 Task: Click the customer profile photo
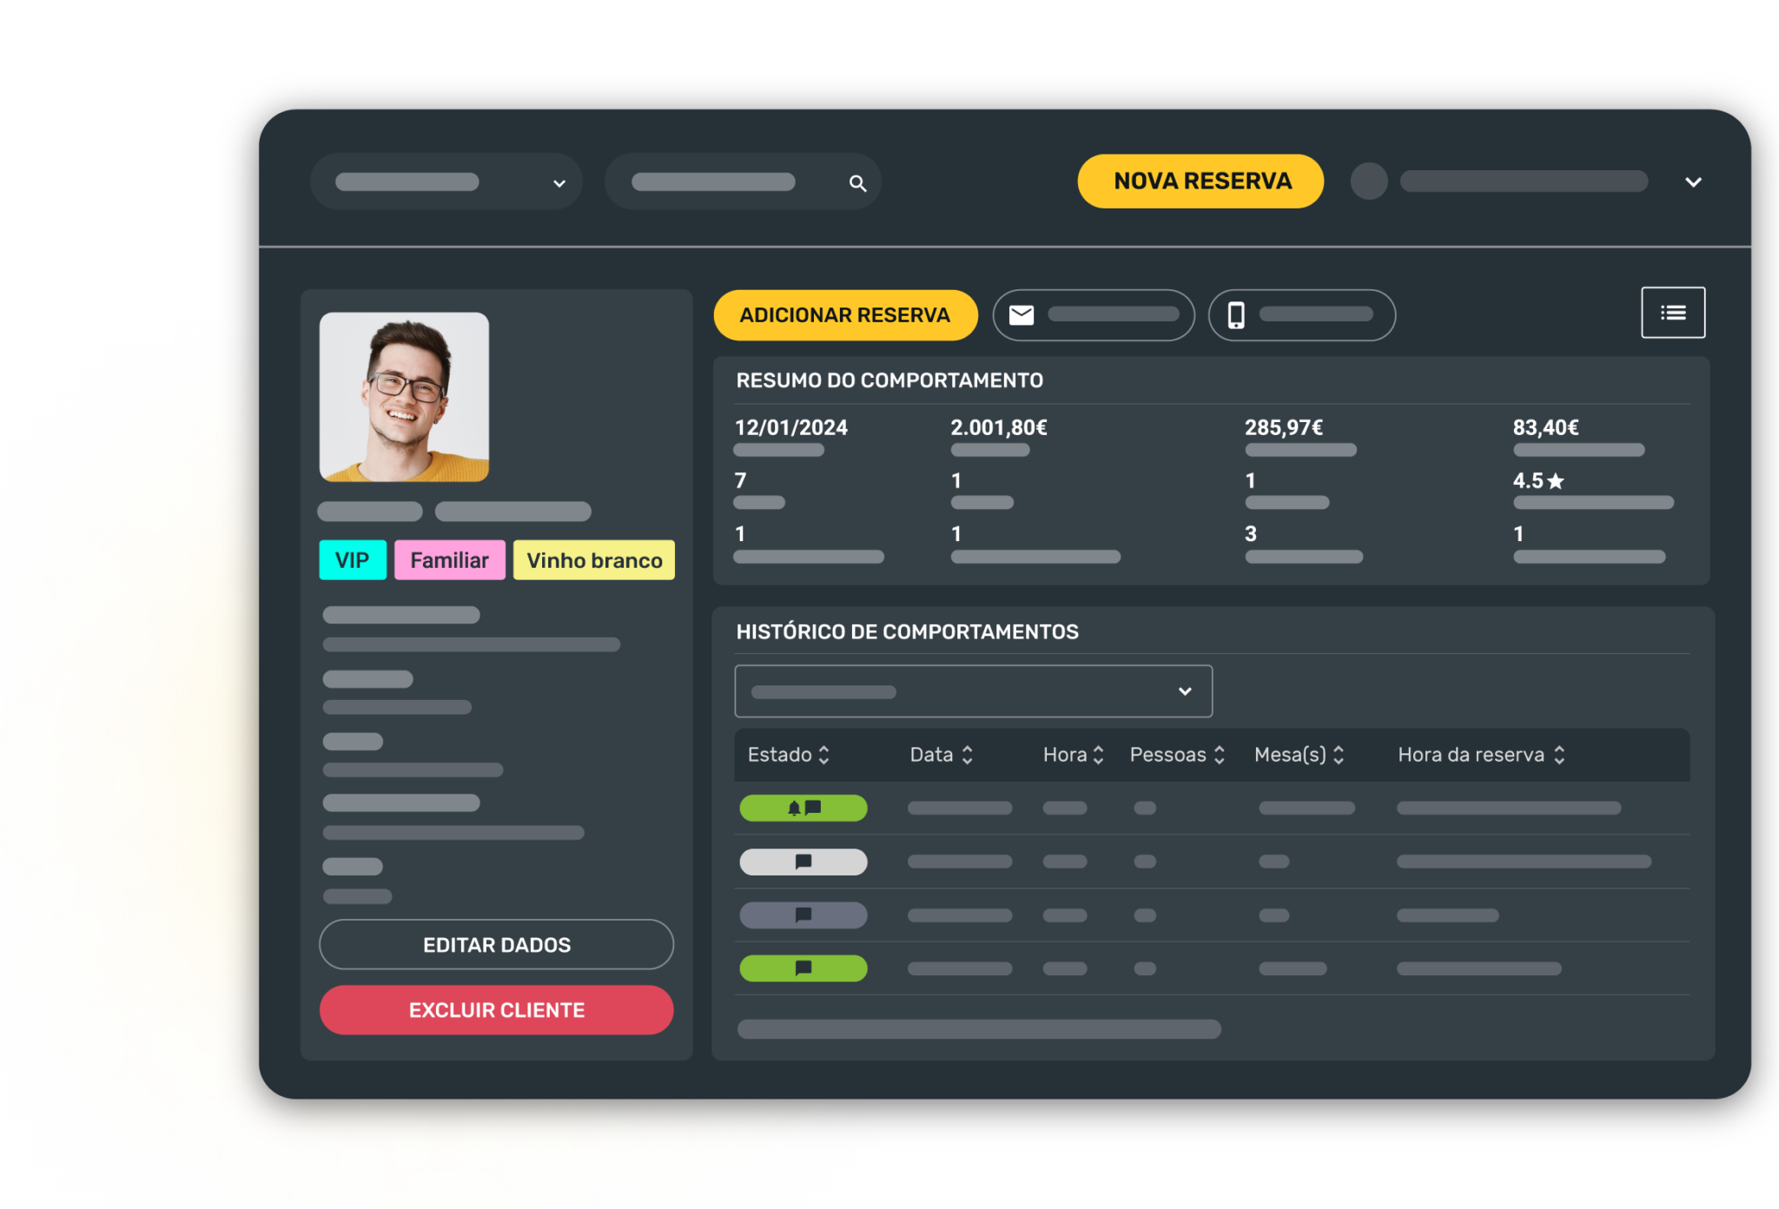(404, 397)
